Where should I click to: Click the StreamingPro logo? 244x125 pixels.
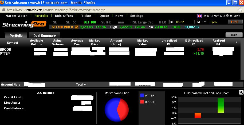[25, 24]
